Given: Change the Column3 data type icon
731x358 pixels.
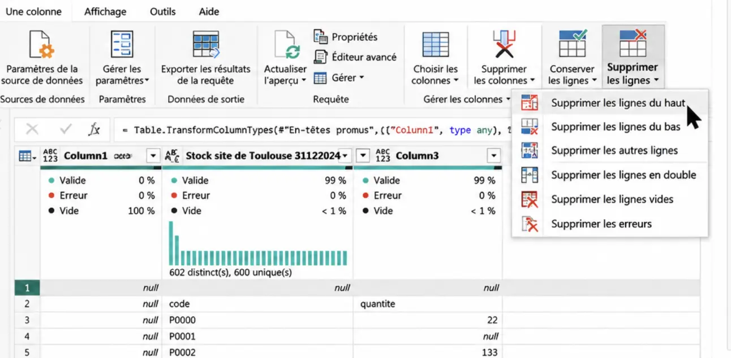Looking at the screenshot, I should pyautogui.click(x=383, y=156).
